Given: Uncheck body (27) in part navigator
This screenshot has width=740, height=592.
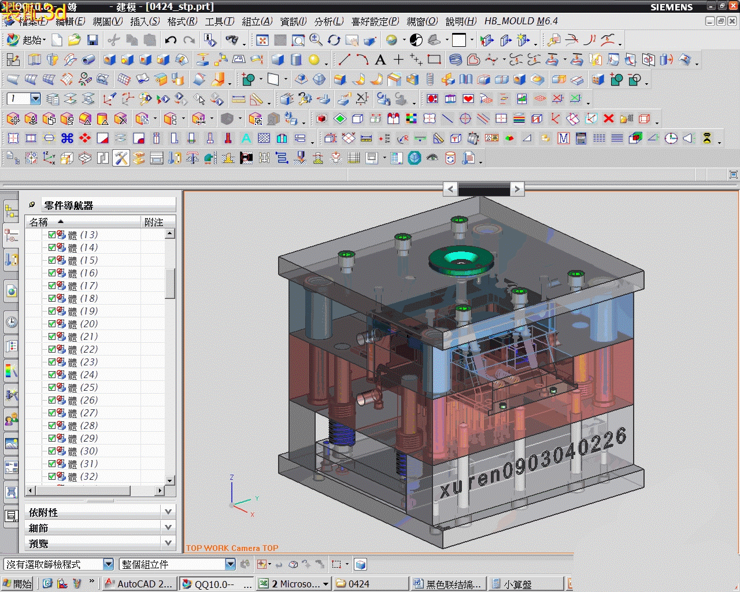Looking at the screenshot, I should coord(52,413).
